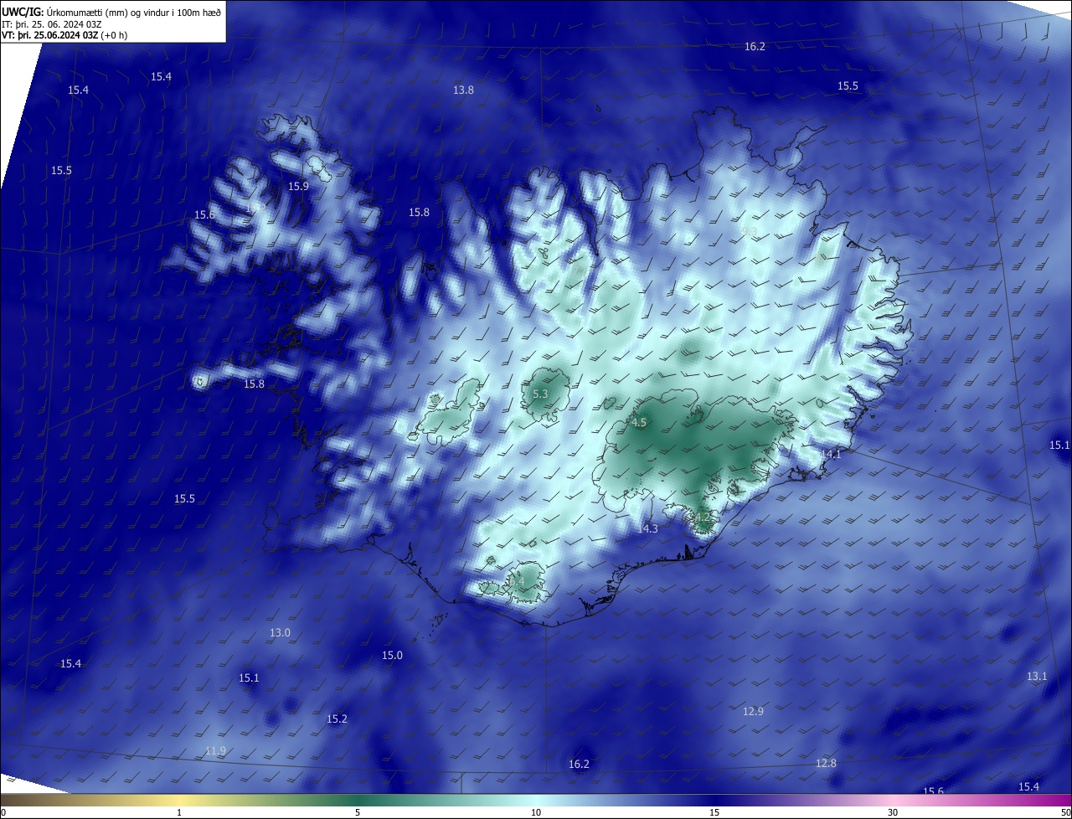The image size is (1072, 819).
Task: Click the 13.1 value label
Action: tap(1037, 676)
